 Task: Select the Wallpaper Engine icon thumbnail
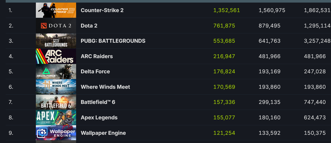click(56, 133)
